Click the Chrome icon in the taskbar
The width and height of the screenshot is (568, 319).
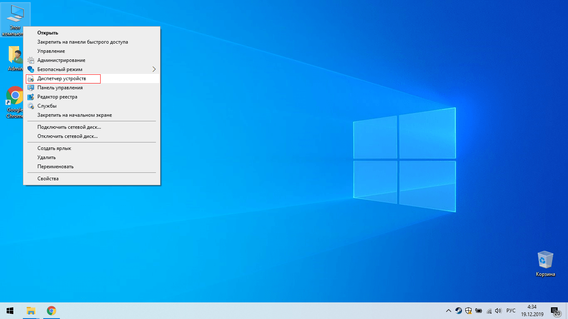tap(52, 311)
